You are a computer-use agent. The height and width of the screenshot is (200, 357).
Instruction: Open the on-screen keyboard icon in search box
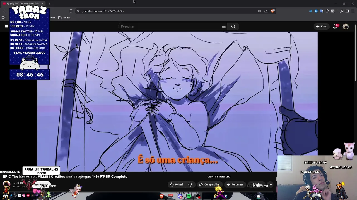224,26
